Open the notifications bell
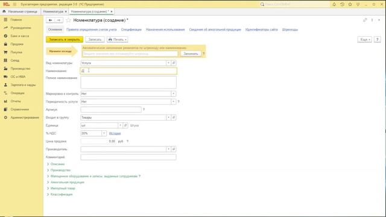 (x=334, y=4)
